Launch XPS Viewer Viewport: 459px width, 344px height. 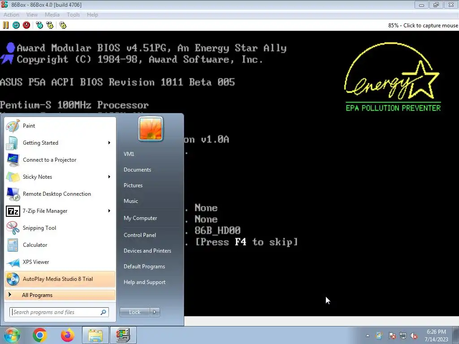click(60, 262)
